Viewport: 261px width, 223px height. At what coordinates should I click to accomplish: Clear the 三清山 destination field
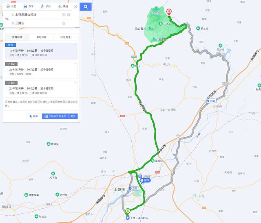click(64, 23)
